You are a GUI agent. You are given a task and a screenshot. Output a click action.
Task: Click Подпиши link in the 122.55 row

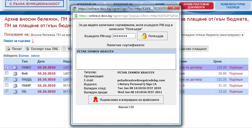[236, 80]
